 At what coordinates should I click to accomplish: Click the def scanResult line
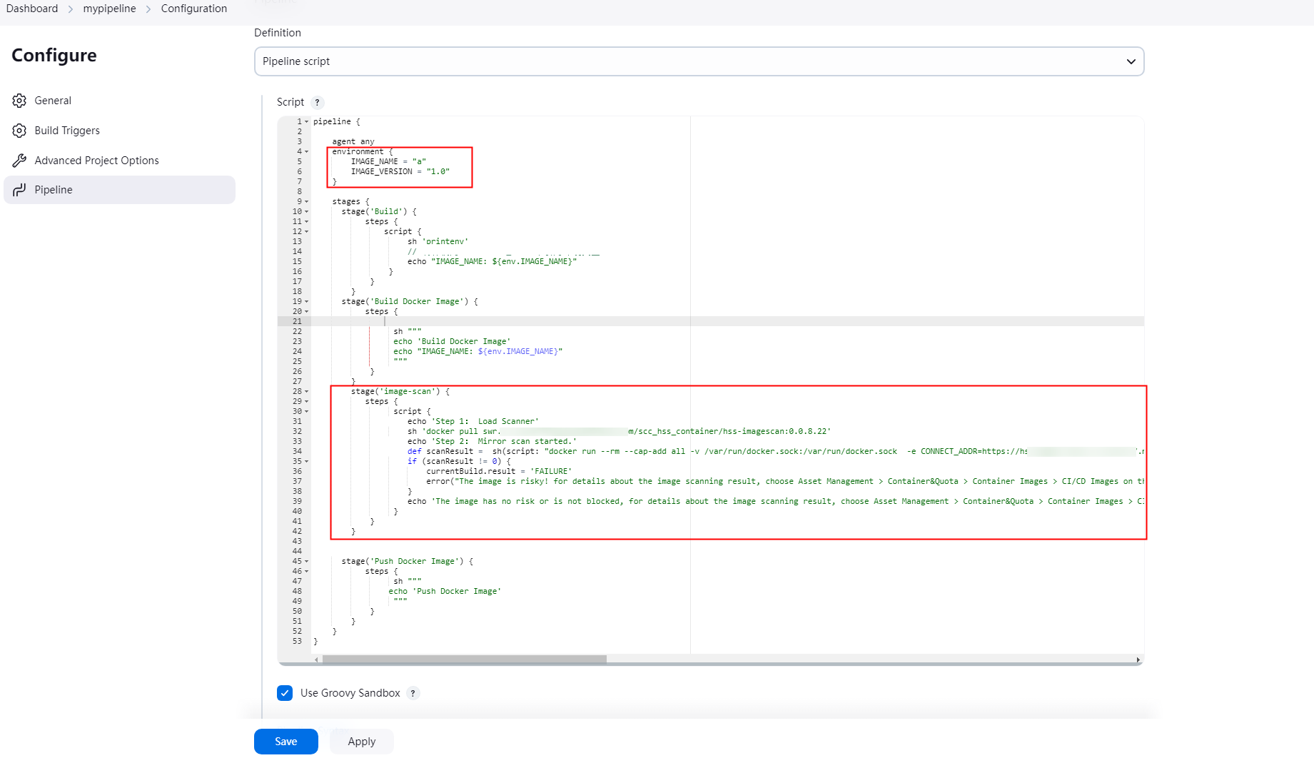(775, 451)
